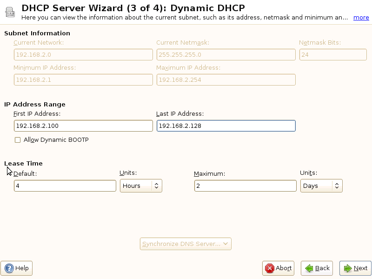Click the Maximum IP Address field

click(x=226, y=80)
